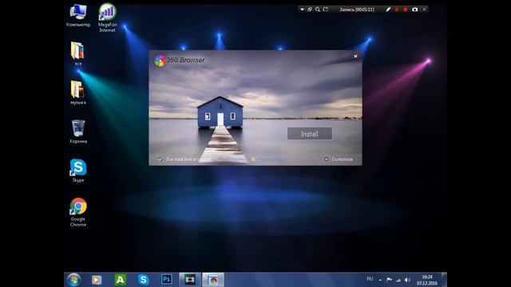Toggle the I've read and accepted checkbox
The height and width of the screenshot is (287, 511).
160,159
